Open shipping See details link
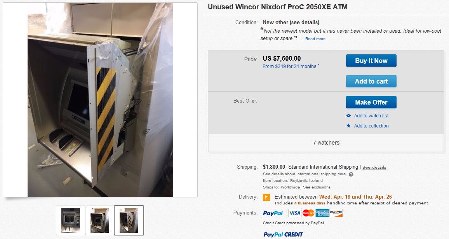449x239 pixels. coord(374,167)
